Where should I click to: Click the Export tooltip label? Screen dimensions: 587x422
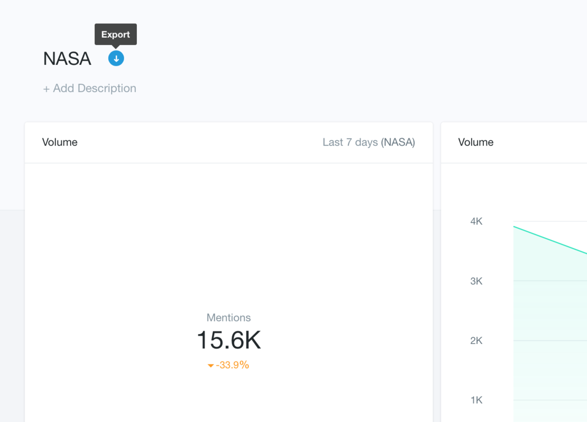115,35
